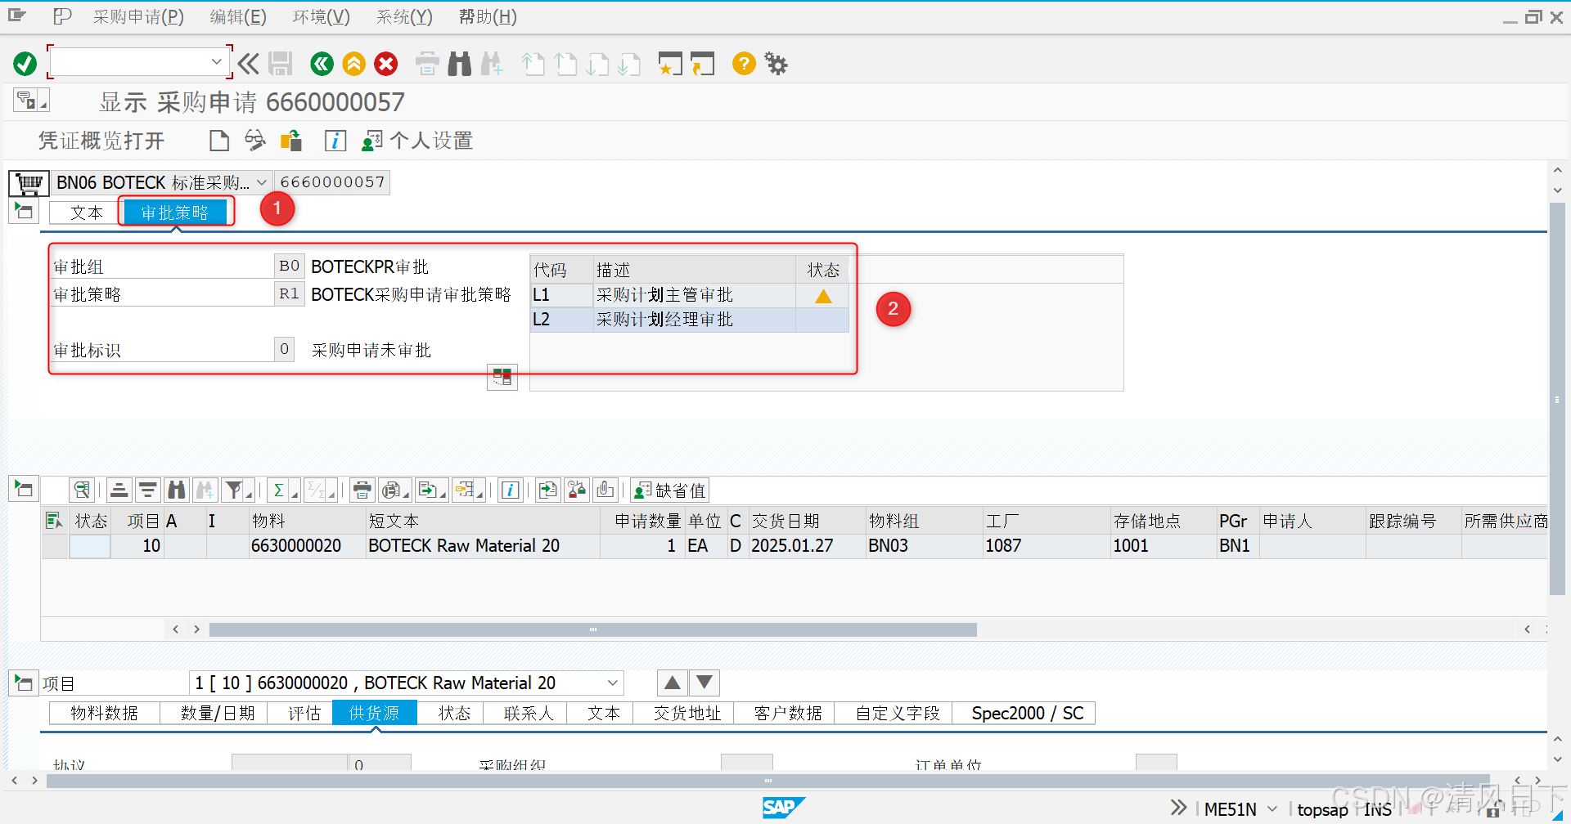Open the 帮助(H) menu
The width and height of the screenshot is (1571, 824).
(488, 16)
